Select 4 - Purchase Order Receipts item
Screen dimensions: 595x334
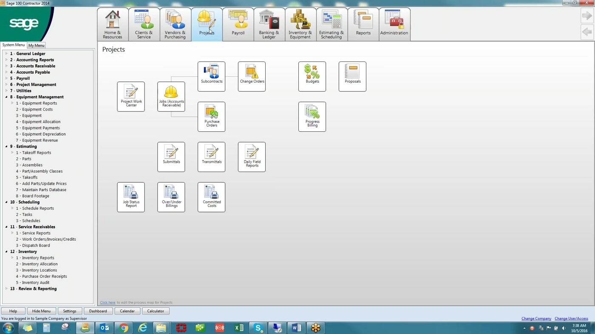42,276
